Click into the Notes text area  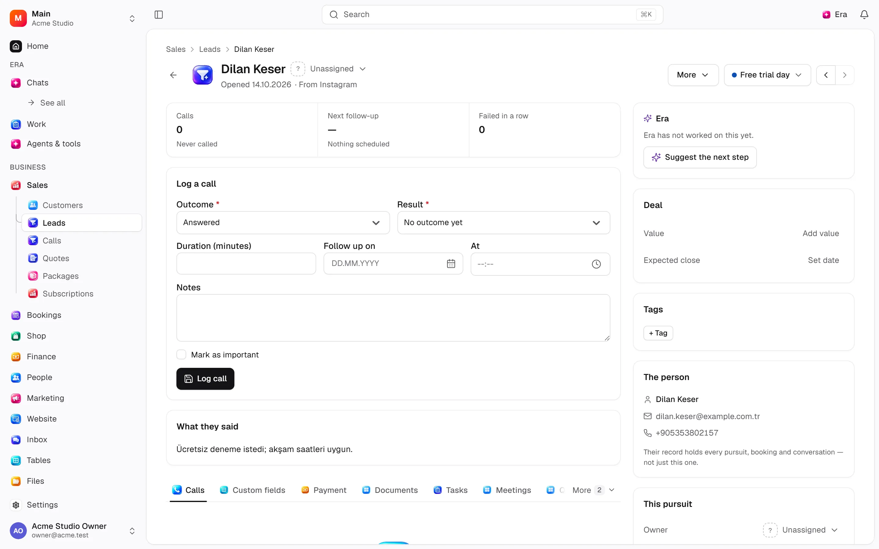tap(393, 318)
